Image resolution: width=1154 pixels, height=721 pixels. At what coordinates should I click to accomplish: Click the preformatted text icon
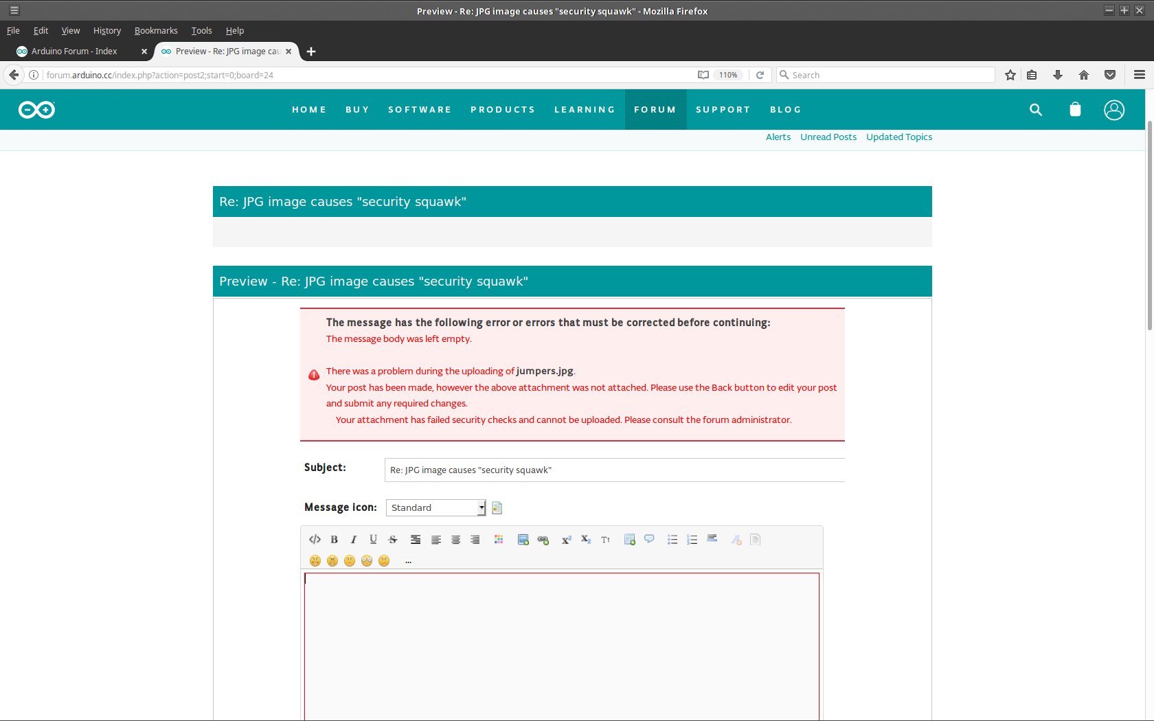[x=416, y=540]
